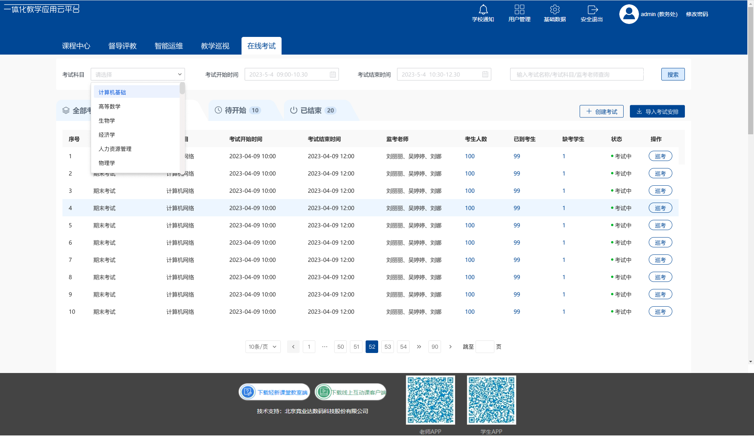Open calendar icon for 考试开始时间
The image size is (754, 437).
333,75
